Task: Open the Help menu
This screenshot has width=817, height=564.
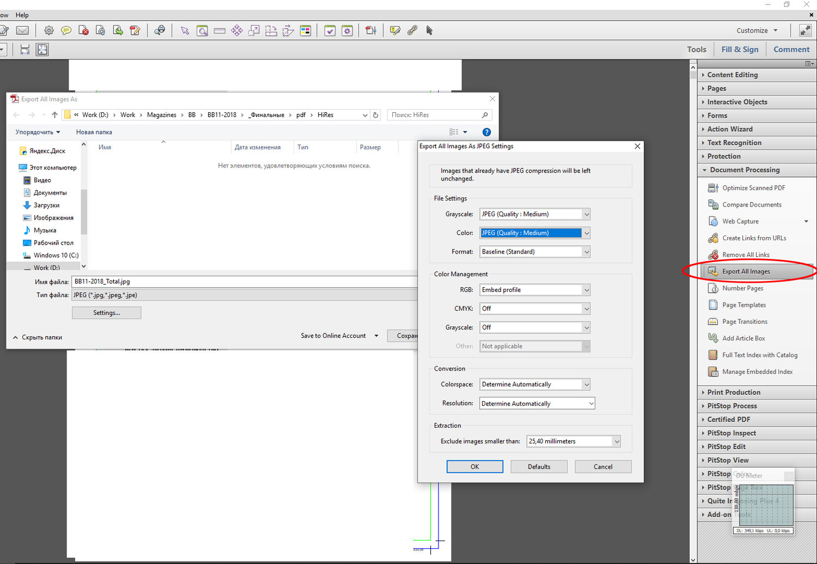Action: pyautogui.click(x=22, y=15)
